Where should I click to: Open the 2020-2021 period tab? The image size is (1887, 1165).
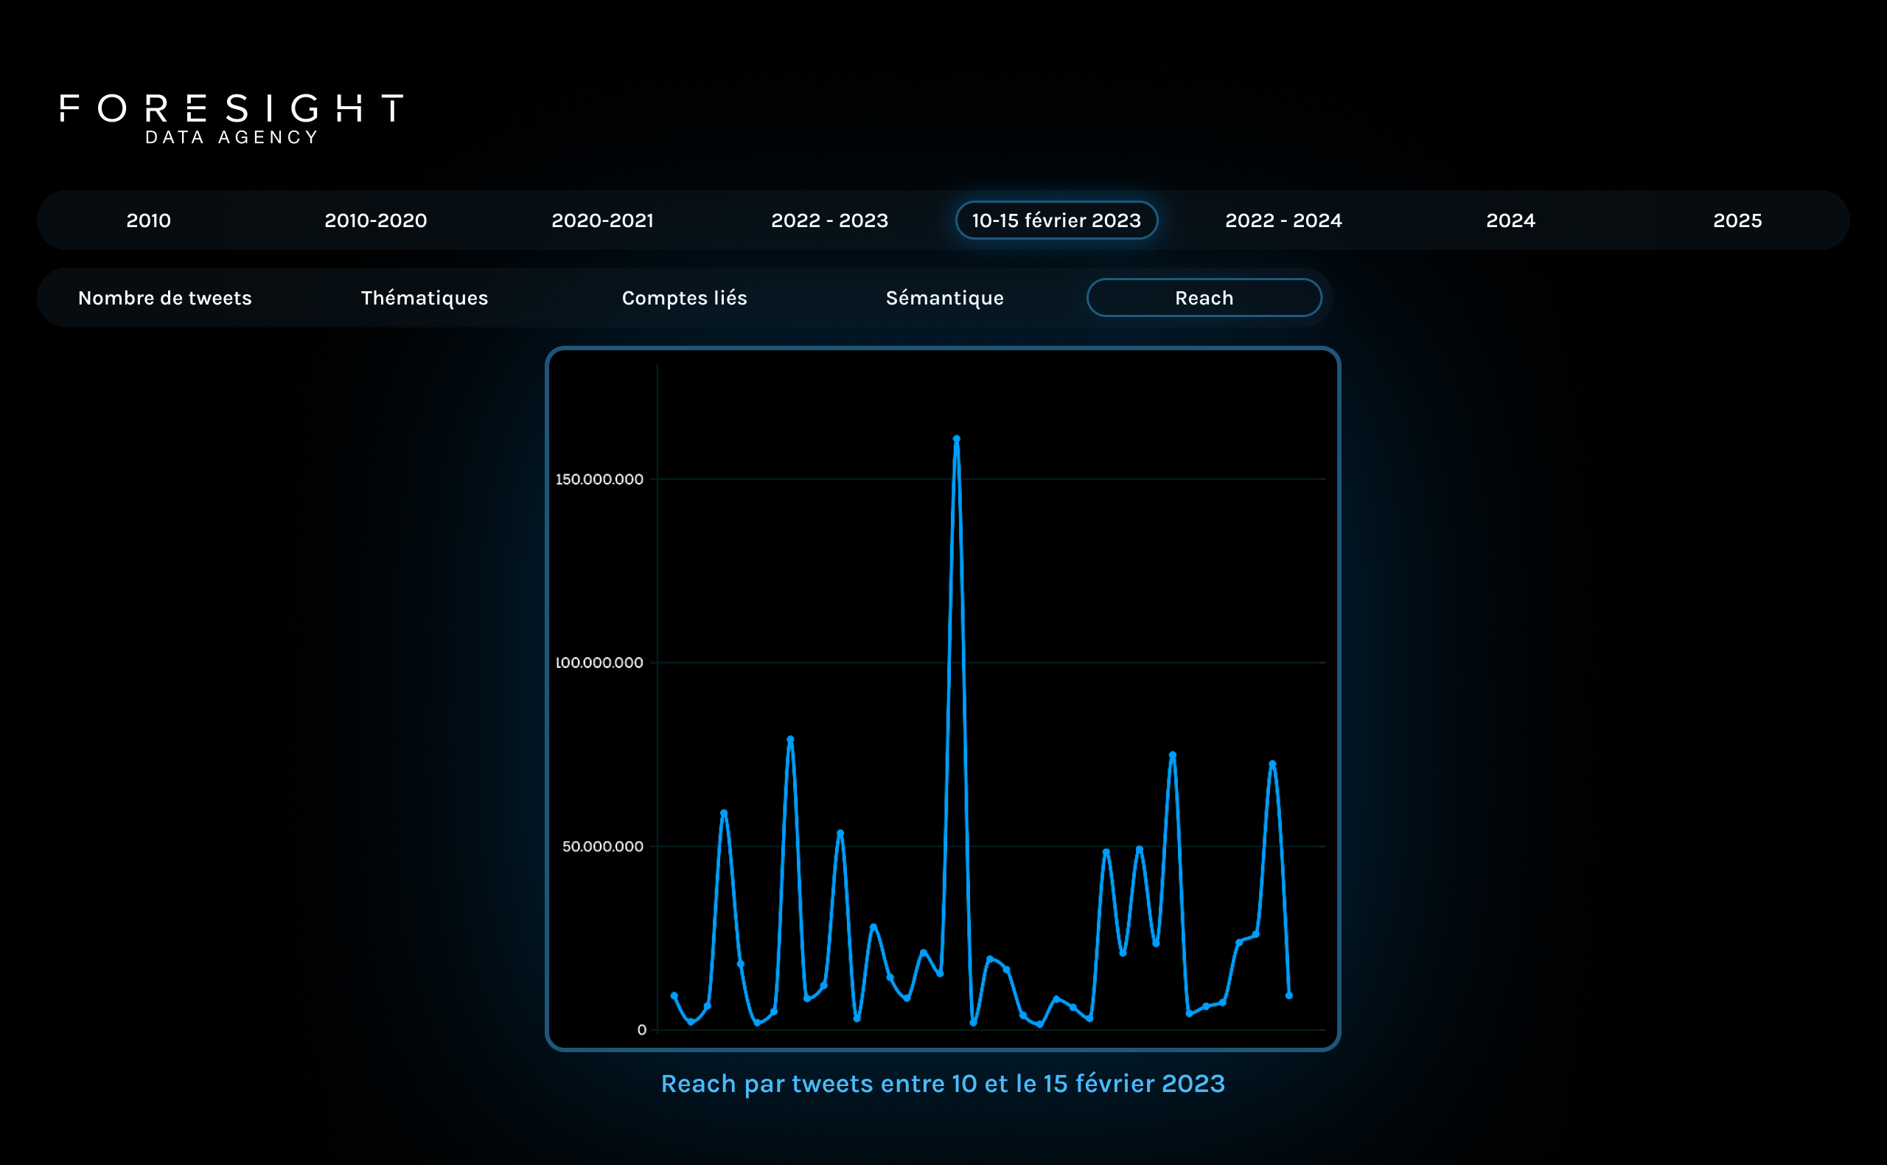click(602, 220)
